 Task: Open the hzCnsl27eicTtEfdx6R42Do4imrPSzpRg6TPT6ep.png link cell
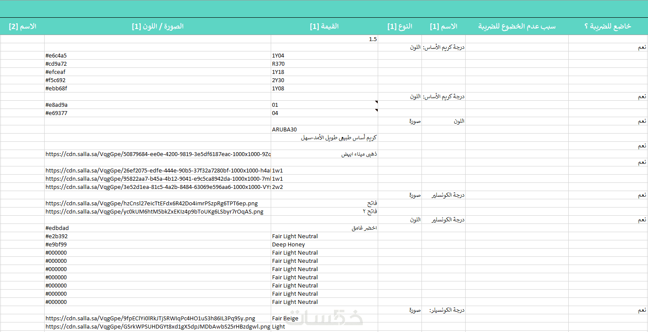click(158, 203)
